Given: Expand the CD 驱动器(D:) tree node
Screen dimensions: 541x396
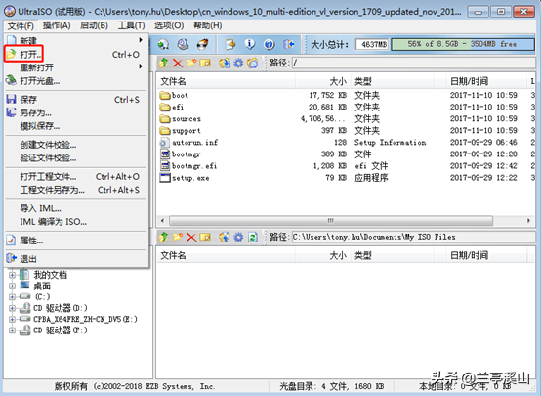Looking at the screenshot, I should click(12, 308).
